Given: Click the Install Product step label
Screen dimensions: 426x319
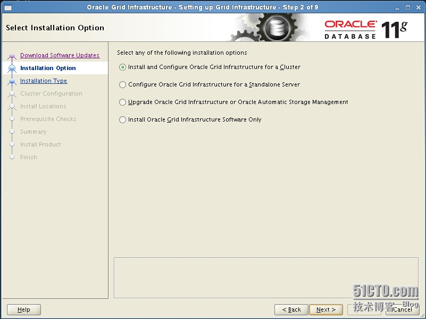Looking at the screenshot, I should coord(40,144).
